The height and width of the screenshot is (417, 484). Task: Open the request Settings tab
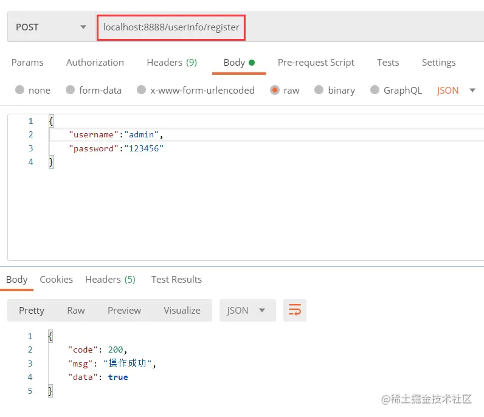click(x=438, y=63)
